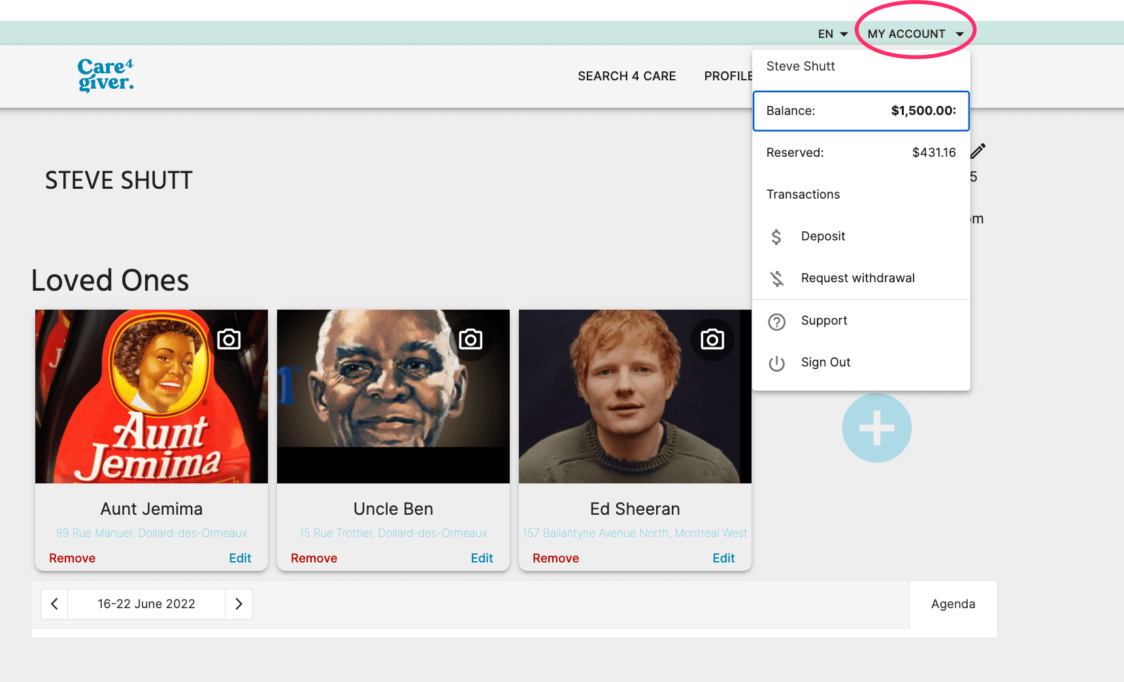Open Aunt Jemima's address 99 Rue Manuel
This screenshot has width=1124, height=682.
point(152,533)
